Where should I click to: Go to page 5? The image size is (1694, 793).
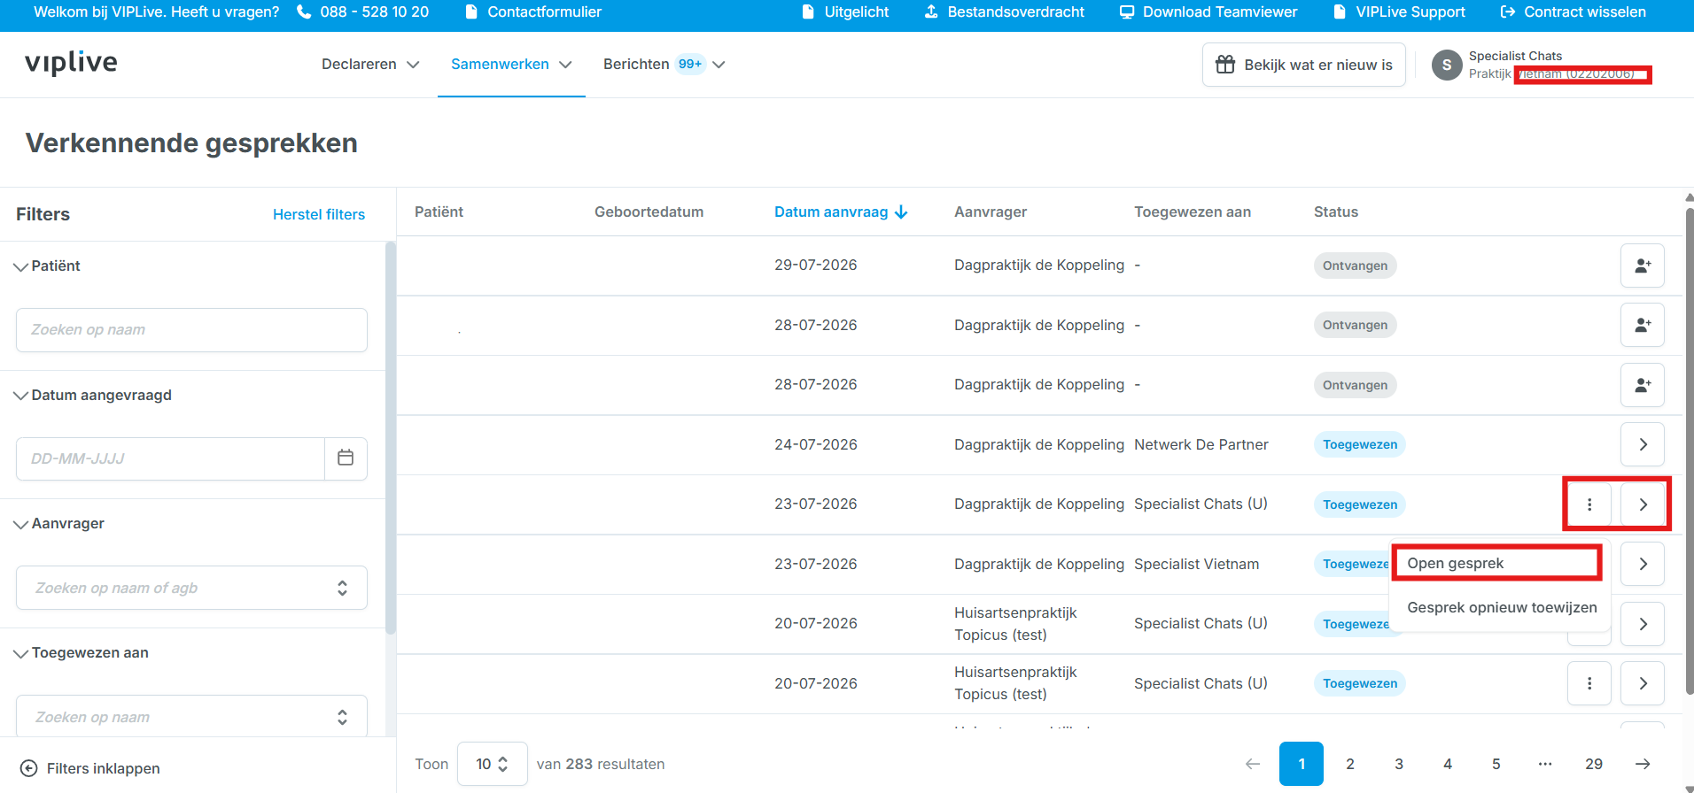pos(1496,764)
